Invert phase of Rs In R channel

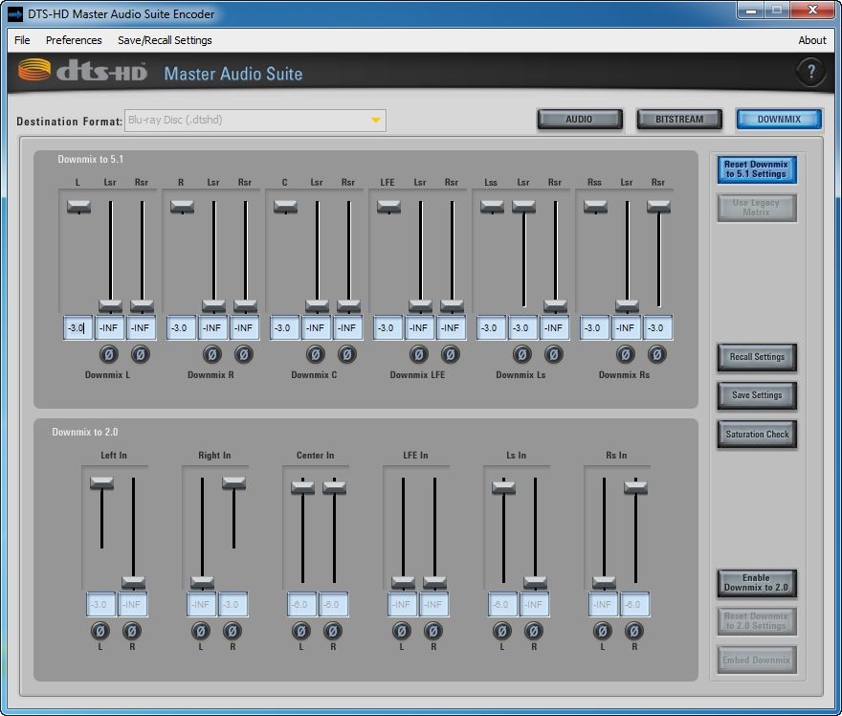pos(634,631)
